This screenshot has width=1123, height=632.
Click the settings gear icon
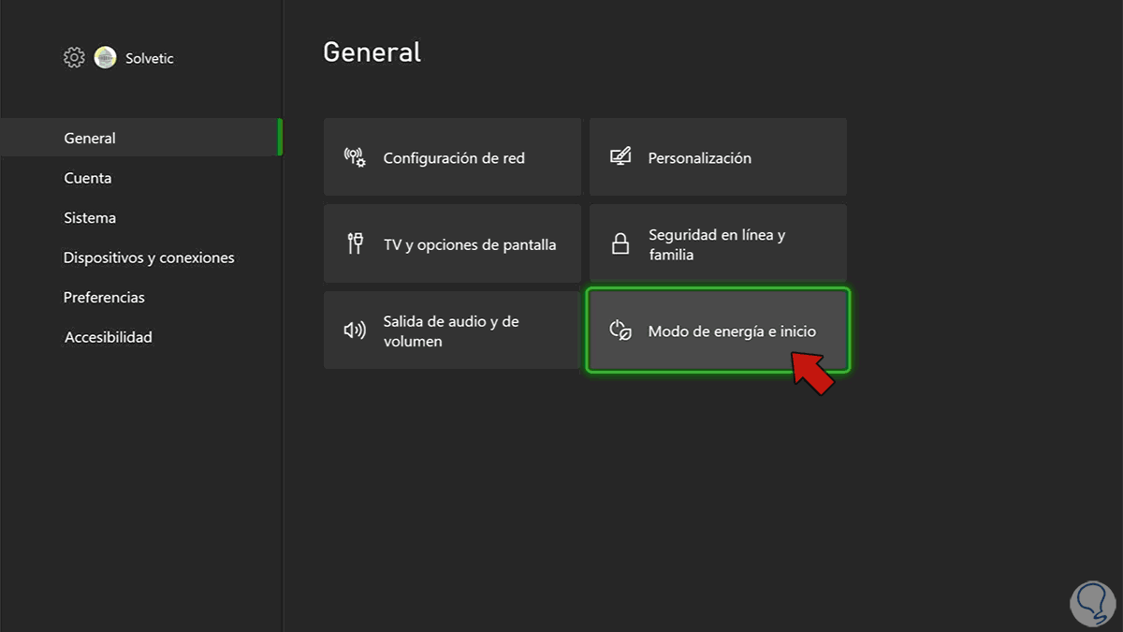point(74,58)
